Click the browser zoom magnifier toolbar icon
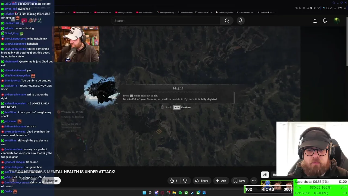The height and width of the screenshot is (196, 348). pyautogui.click(x=297, y=8)
